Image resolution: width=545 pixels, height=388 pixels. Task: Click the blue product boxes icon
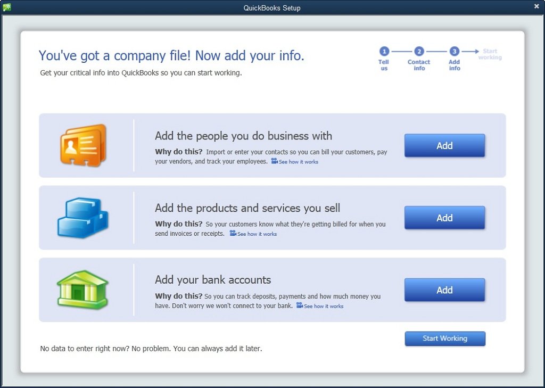point(82,217)
